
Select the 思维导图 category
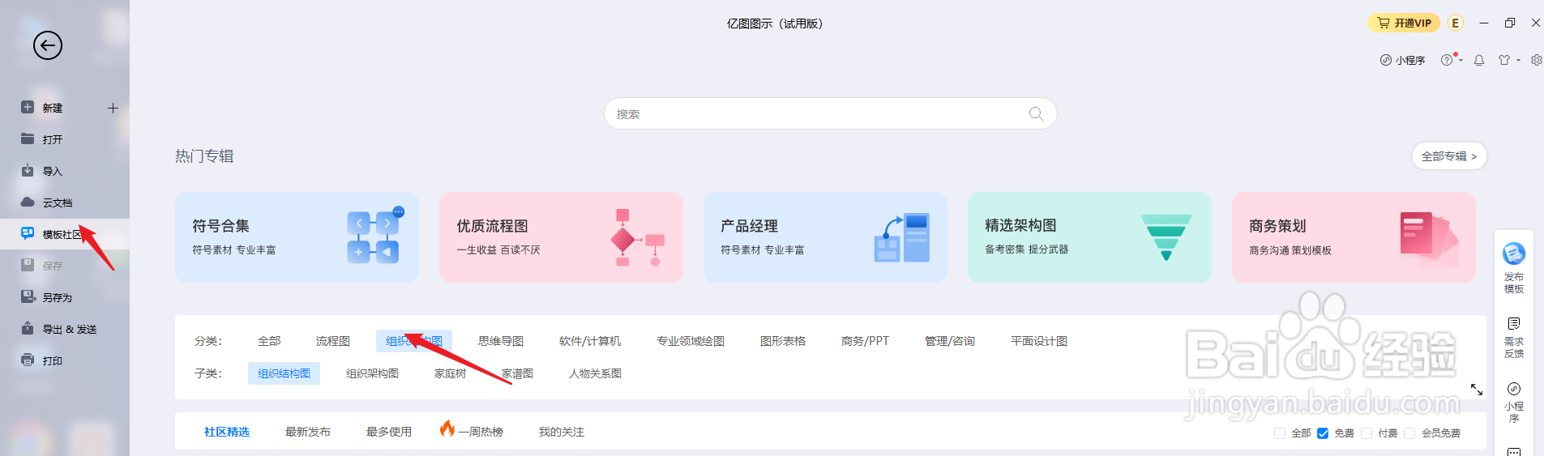[501, 341]
